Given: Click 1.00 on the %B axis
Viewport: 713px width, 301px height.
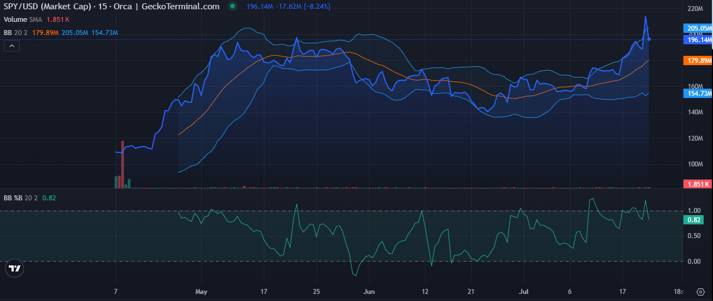Looking at the screenshot, I should pos(694,211).
